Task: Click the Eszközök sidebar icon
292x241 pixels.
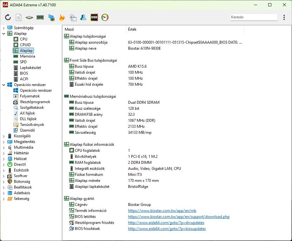Action: [x=10, y=170]
